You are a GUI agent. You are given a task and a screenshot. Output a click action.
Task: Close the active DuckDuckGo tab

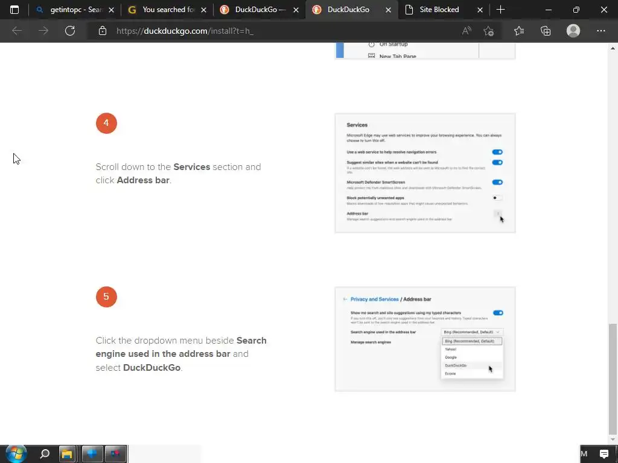tap(388, 10)
